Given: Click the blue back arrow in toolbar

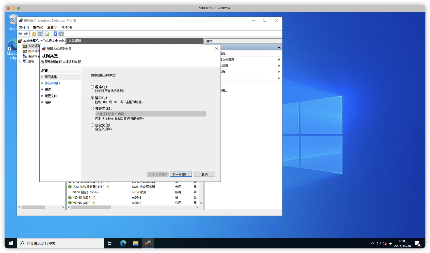Looking at the screenshot, I should (x=20, y=34).
